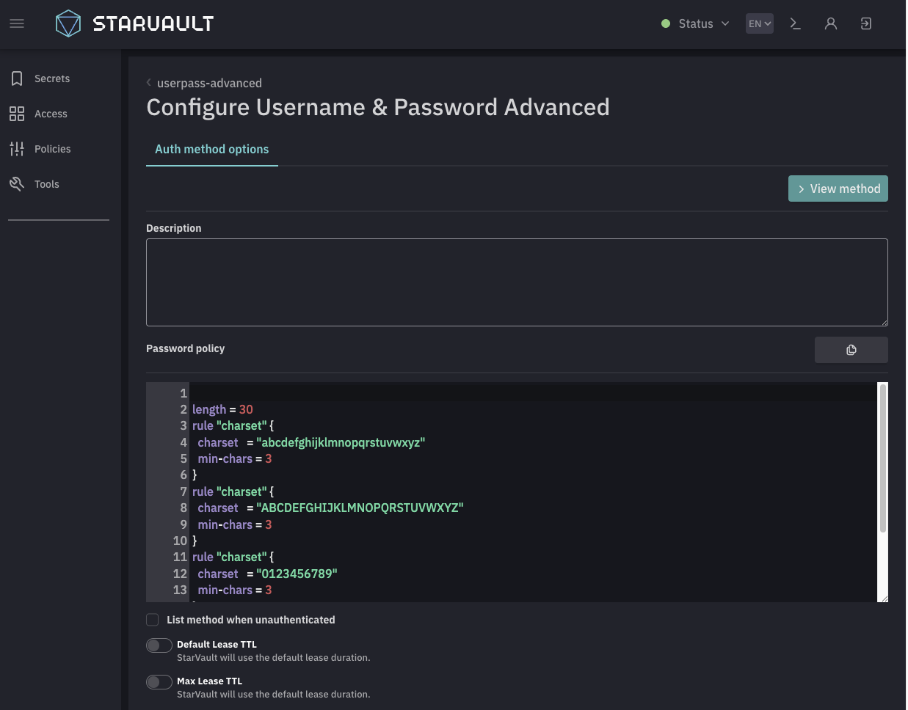Screen dimensions: 908x710
Task: Go to Access section
Action: pos(51,114)
